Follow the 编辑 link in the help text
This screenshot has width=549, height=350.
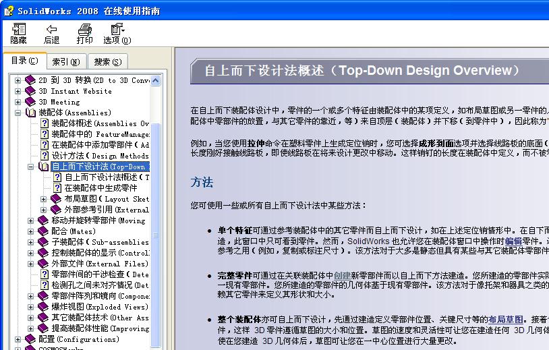513,241
